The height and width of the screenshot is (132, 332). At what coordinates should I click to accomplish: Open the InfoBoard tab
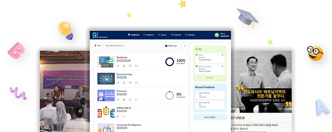(148, 35)
